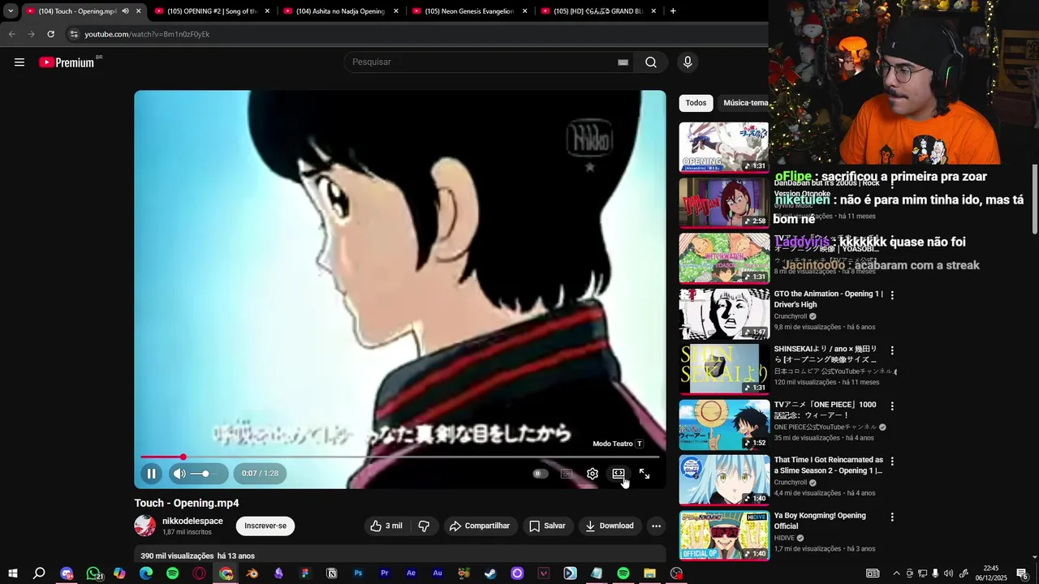1039x584 pixels.
Task: Open more actions three-dot menu below video
Action: point(656,526)
